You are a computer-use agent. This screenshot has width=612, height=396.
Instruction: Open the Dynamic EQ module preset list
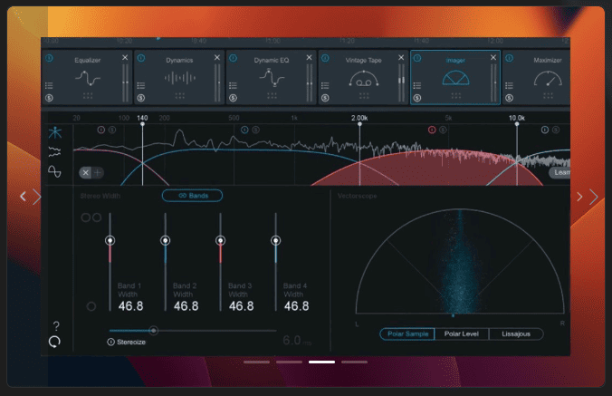233,85
